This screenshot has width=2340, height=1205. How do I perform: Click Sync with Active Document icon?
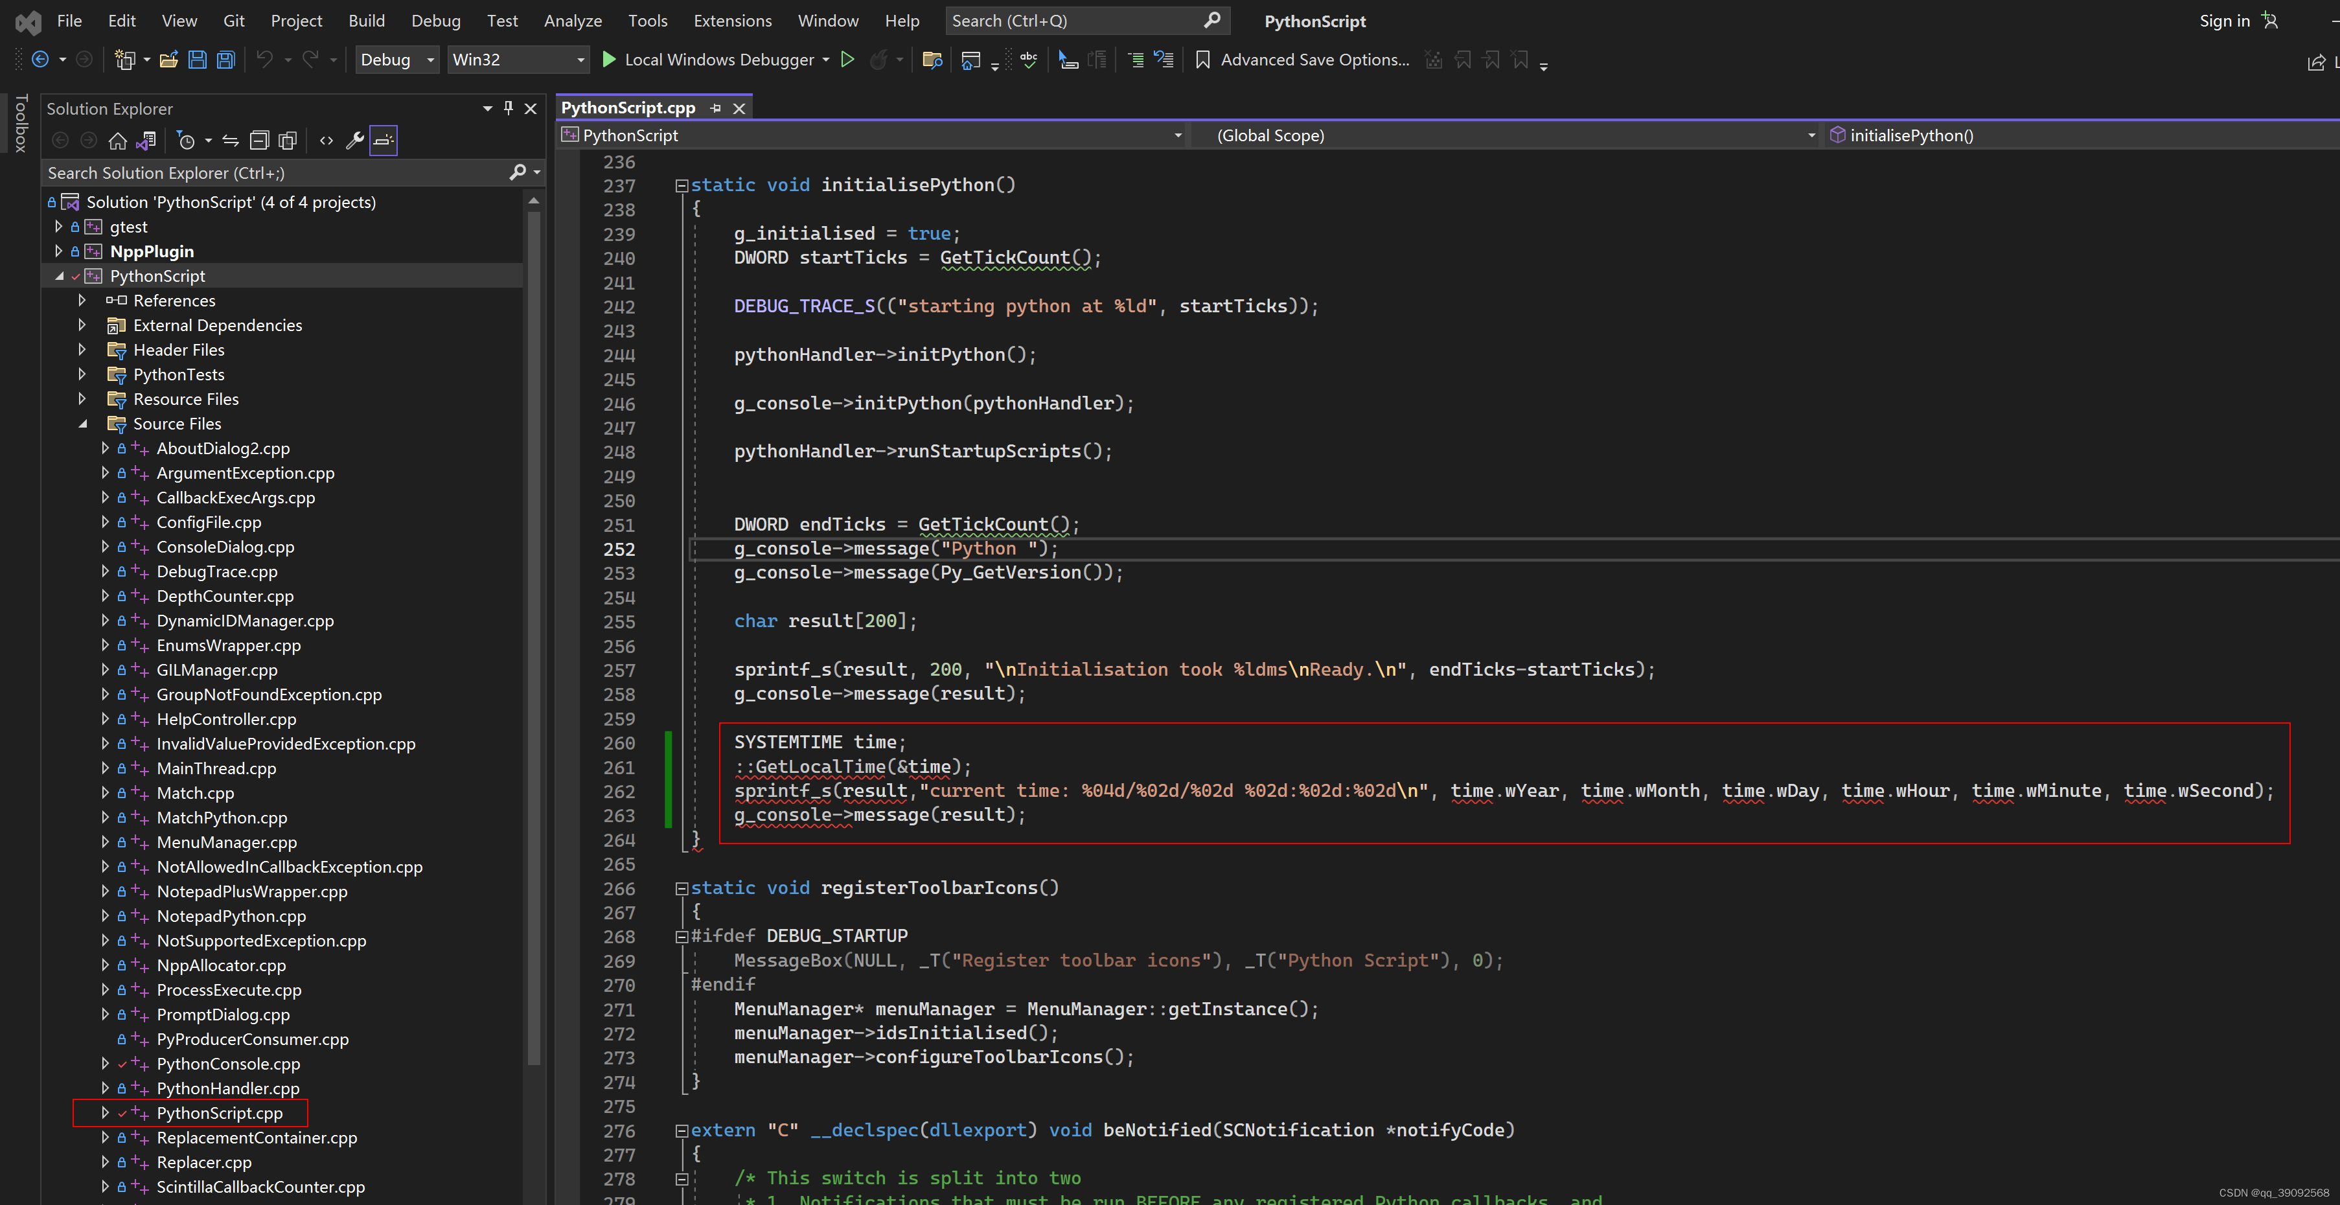click(x=231, y=141)
